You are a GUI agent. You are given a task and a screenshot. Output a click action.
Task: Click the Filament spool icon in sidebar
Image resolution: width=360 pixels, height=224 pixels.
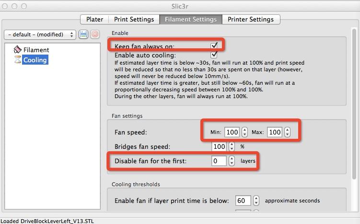(x=17, y=49)
